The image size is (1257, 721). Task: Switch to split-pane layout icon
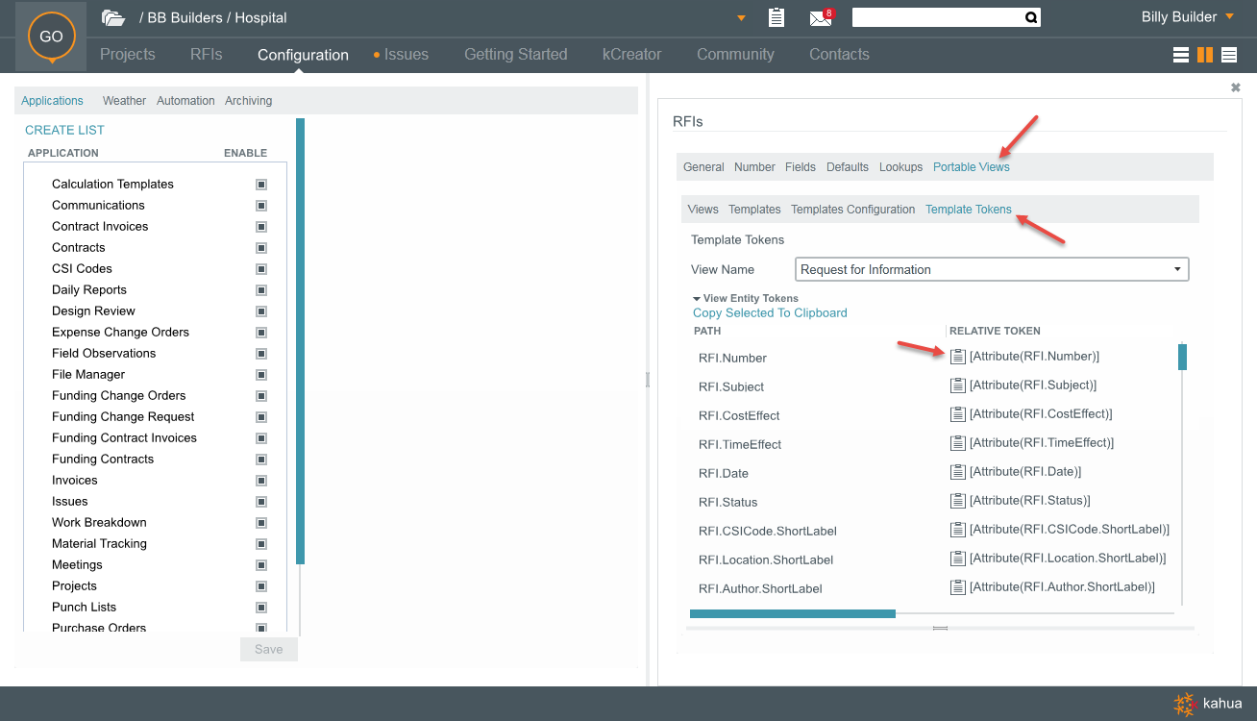click(x=1204, y=55)
